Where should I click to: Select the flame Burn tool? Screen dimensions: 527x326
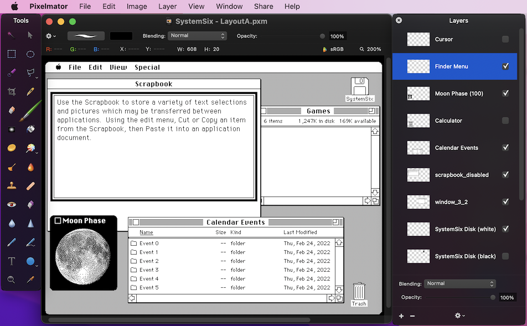click(x=30, y=167)
